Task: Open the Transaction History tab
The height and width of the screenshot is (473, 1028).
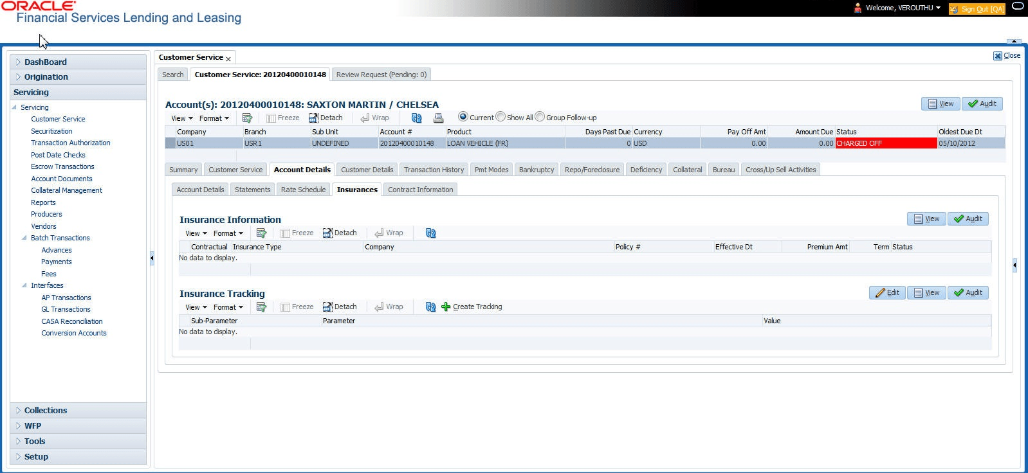Action: tap(434, 170)
